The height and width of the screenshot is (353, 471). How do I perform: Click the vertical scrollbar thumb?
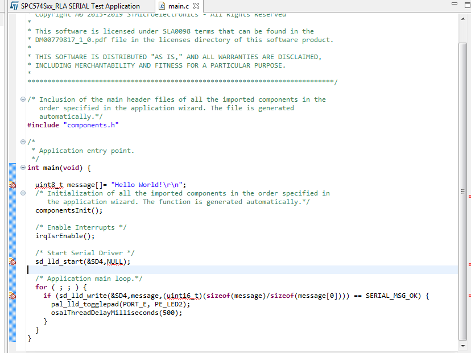462,191
